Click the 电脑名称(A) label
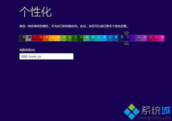Screen dimensions: 172x121 coord(27,50)
